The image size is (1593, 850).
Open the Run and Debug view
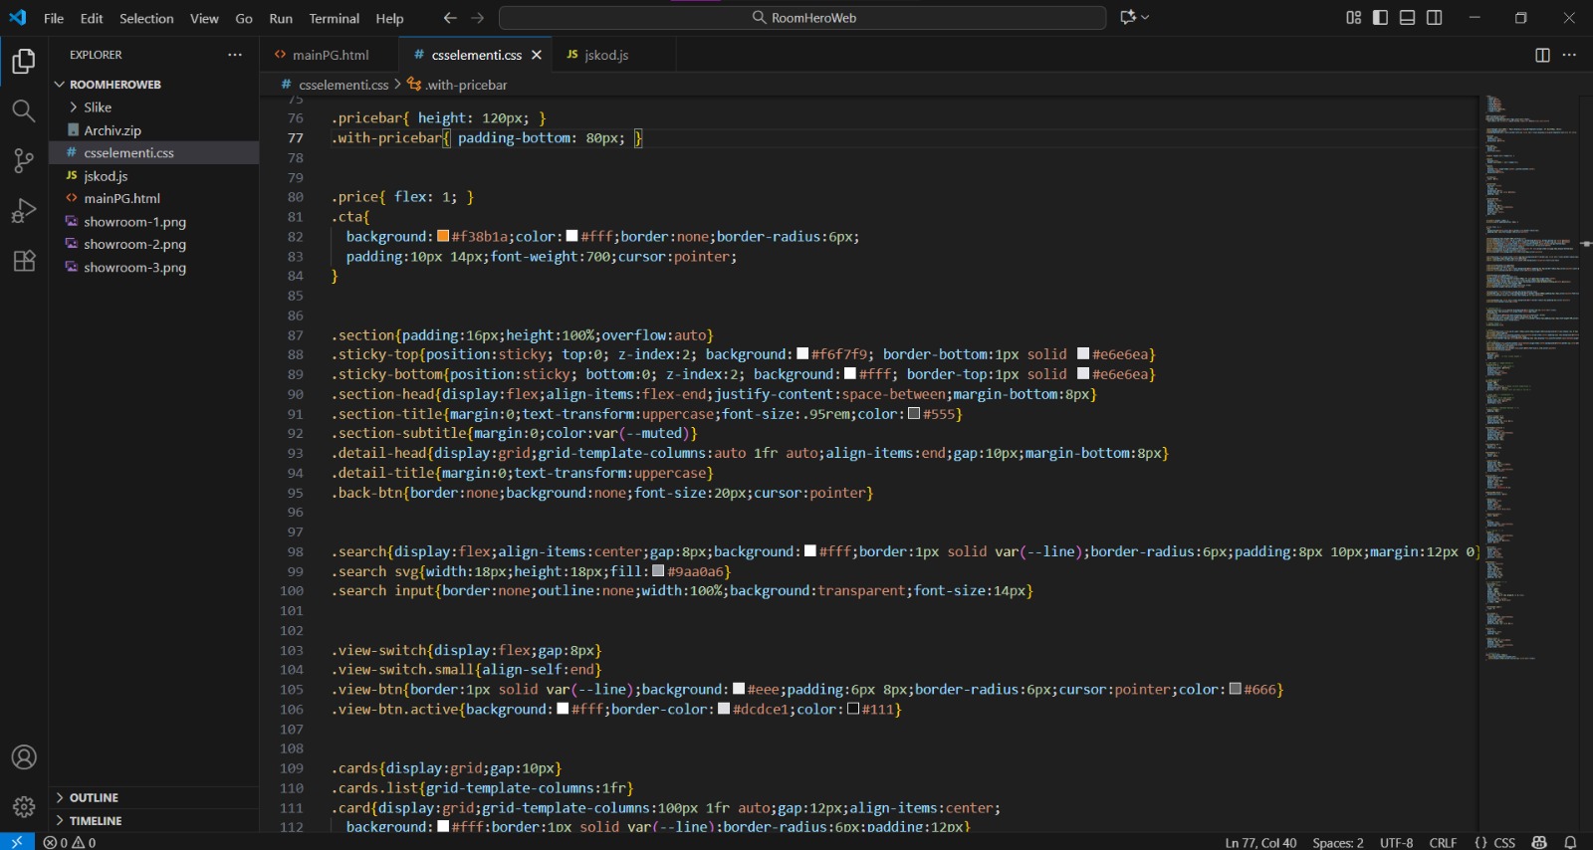pos(24,211)
